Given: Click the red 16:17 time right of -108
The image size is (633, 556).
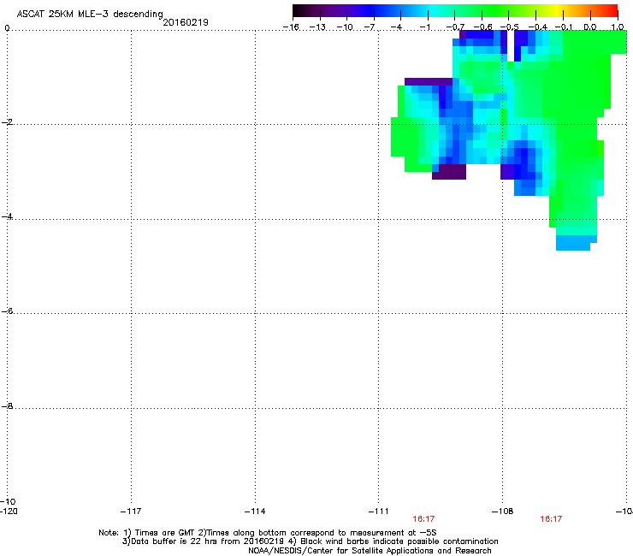Looking at the screenshot, I should click(551, 519).
